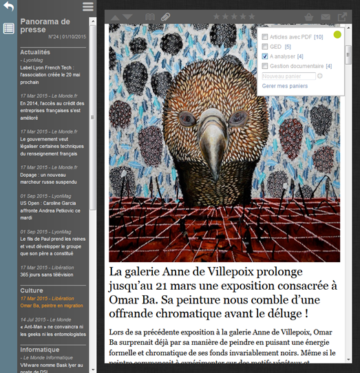Open VMware nomme Bask Iyer article
This screenshot has width=360, height=373.
point(52,367)
